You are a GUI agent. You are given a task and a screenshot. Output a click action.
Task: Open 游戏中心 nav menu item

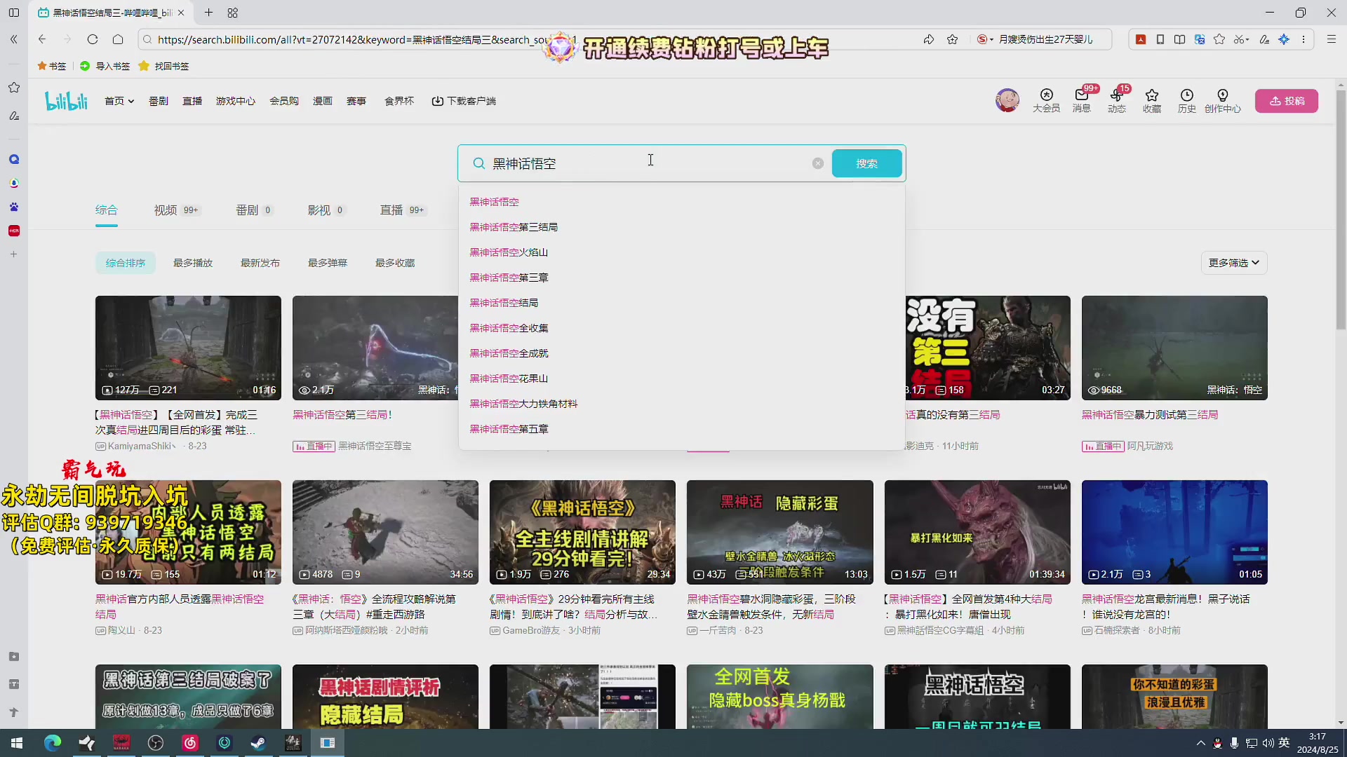tap(236, 102)
